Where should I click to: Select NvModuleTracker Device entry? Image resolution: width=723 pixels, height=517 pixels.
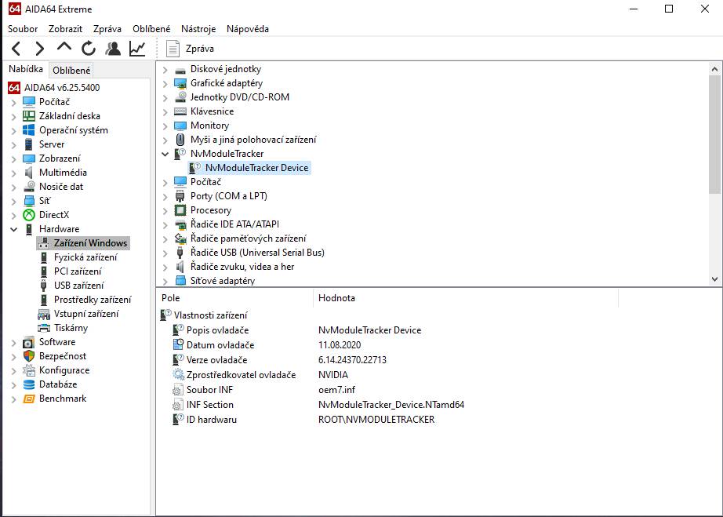256,168
